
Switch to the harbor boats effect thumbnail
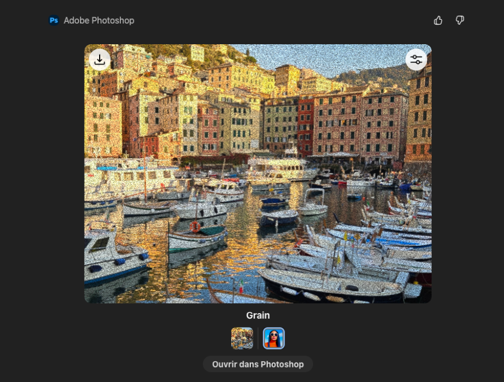click(x=242, y=338)
